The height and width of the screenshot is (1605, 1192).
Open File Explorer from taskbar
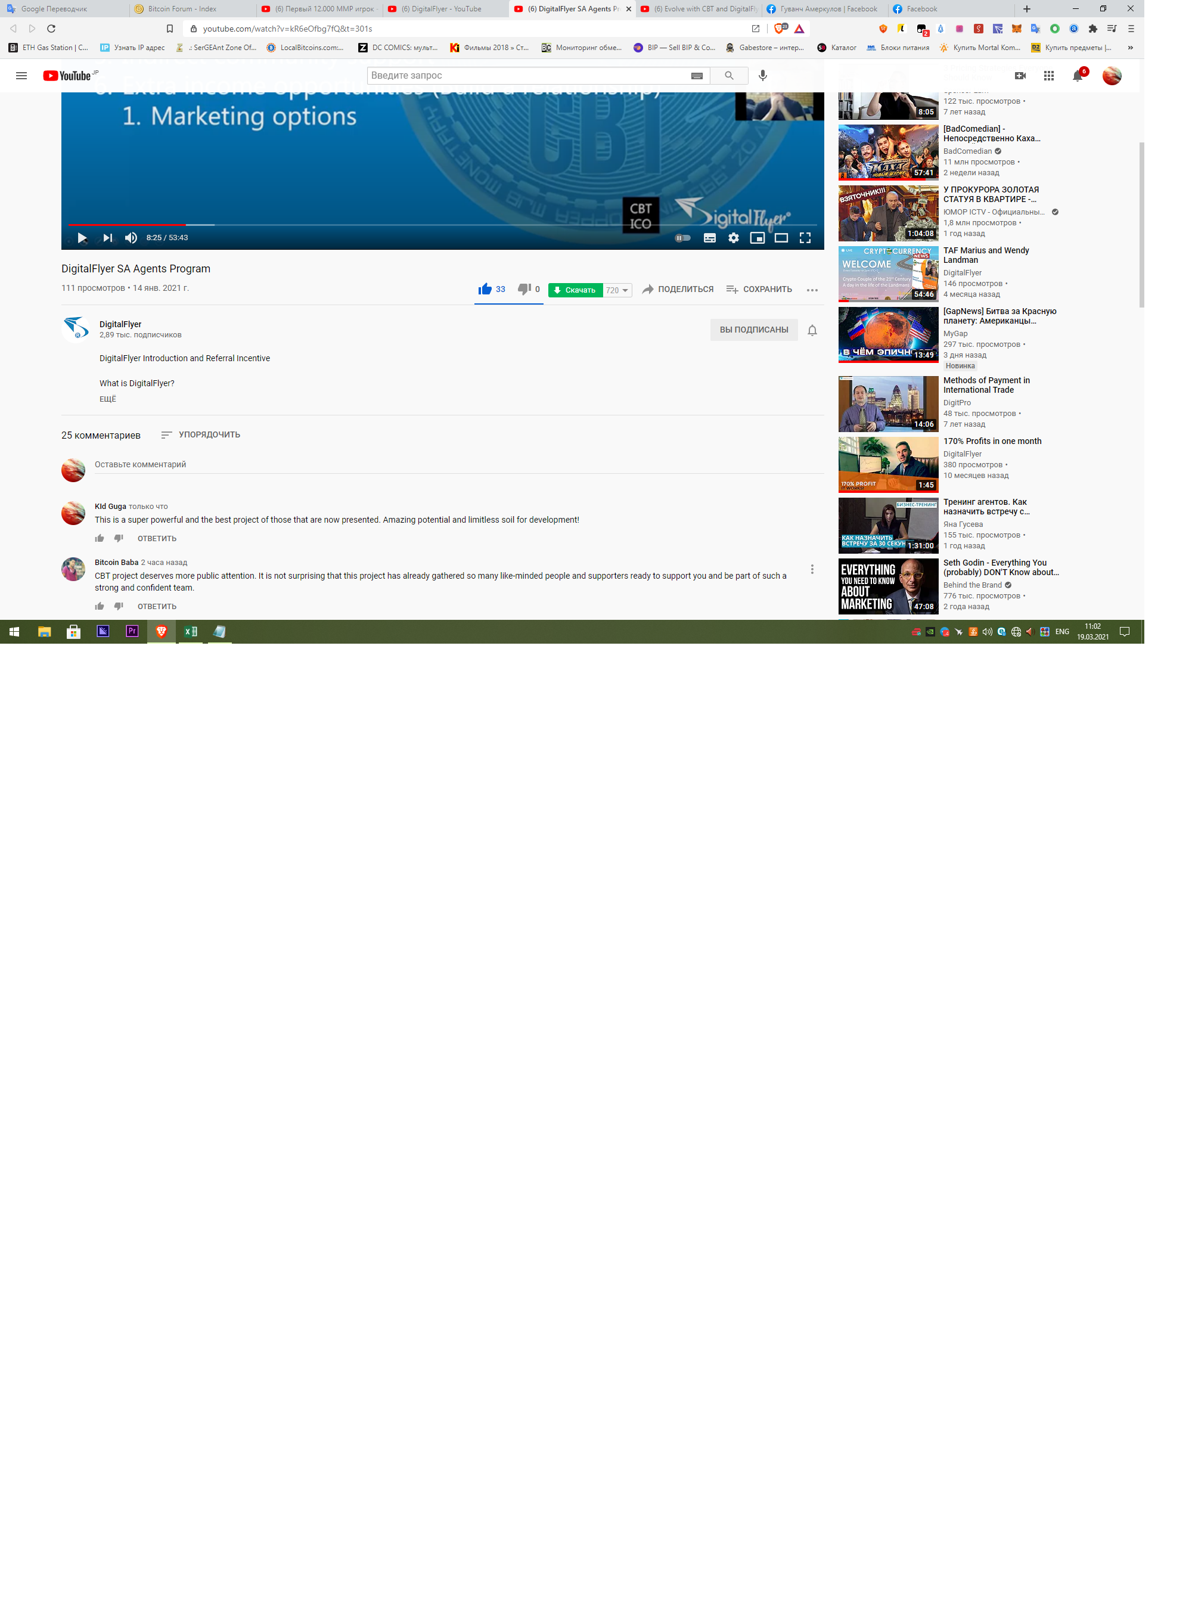(x=45, y=632)
